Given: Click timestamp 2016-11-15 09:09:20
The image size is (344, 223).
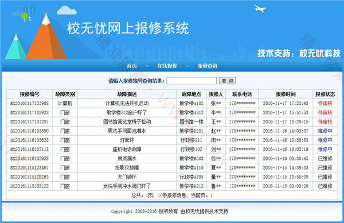Looking at the screenshot, I should 286,186.
